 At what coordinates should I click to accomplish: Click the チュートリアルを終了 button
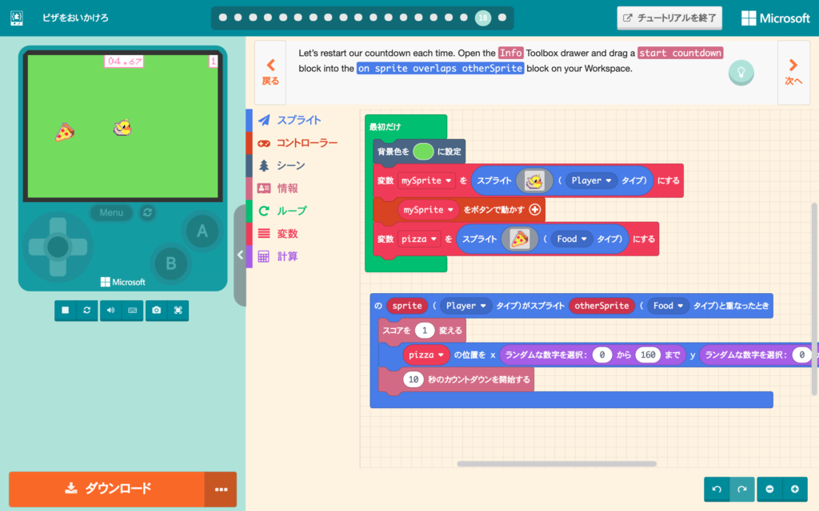[669, 18]
